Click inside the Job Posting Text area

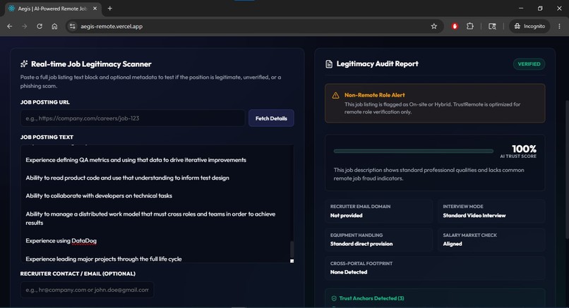pyautogui.click(x=157, y=204)
